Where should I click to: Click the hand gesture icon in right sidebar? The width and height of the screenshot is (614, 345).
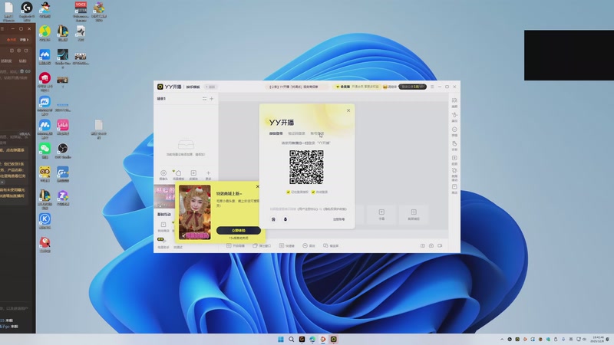(454, 145)
